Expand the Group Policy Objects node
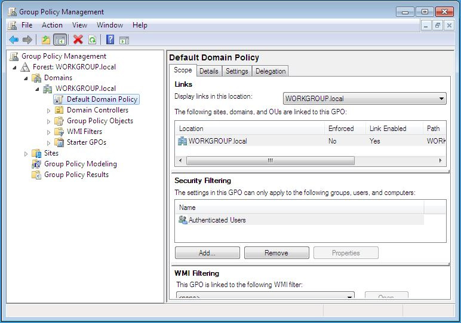Screen dimensions: 461x323 [x=49, y=121]
